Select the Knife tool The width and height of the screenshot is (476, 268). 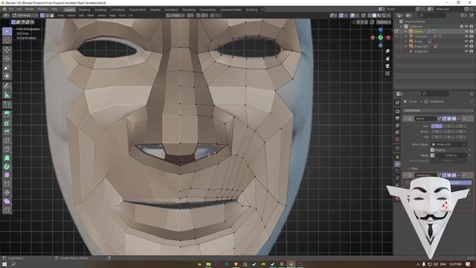click(7, 149)
